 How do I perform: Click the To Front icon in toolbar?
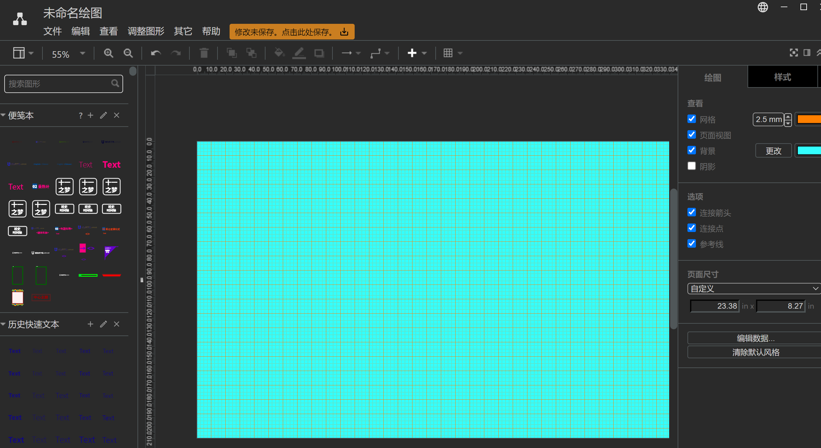[232, 53]
